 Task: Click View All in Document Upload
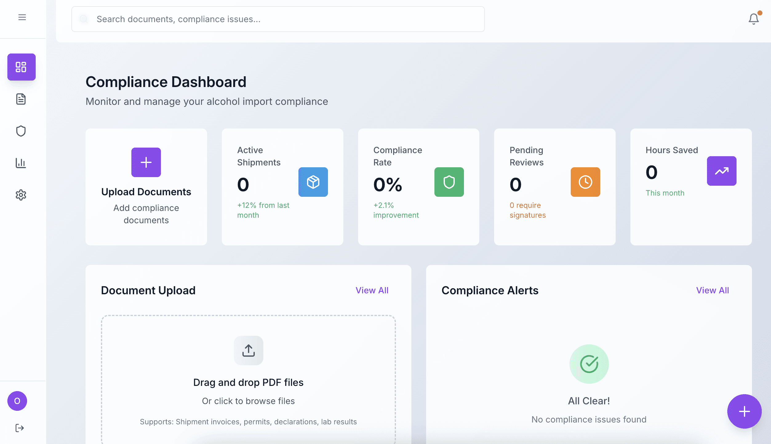tap(372, 290)
